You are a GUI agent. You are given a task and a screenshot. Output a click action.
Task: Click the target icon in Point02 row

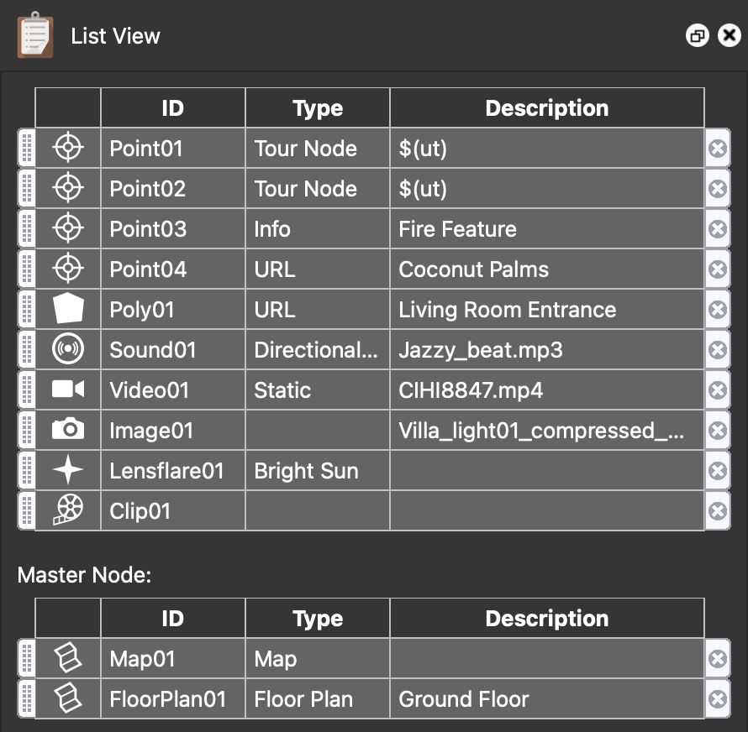68,188
